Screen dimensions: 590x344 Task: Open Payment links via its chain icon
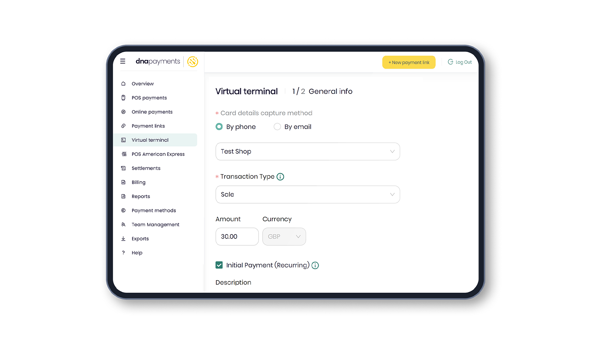click(123, 126)
